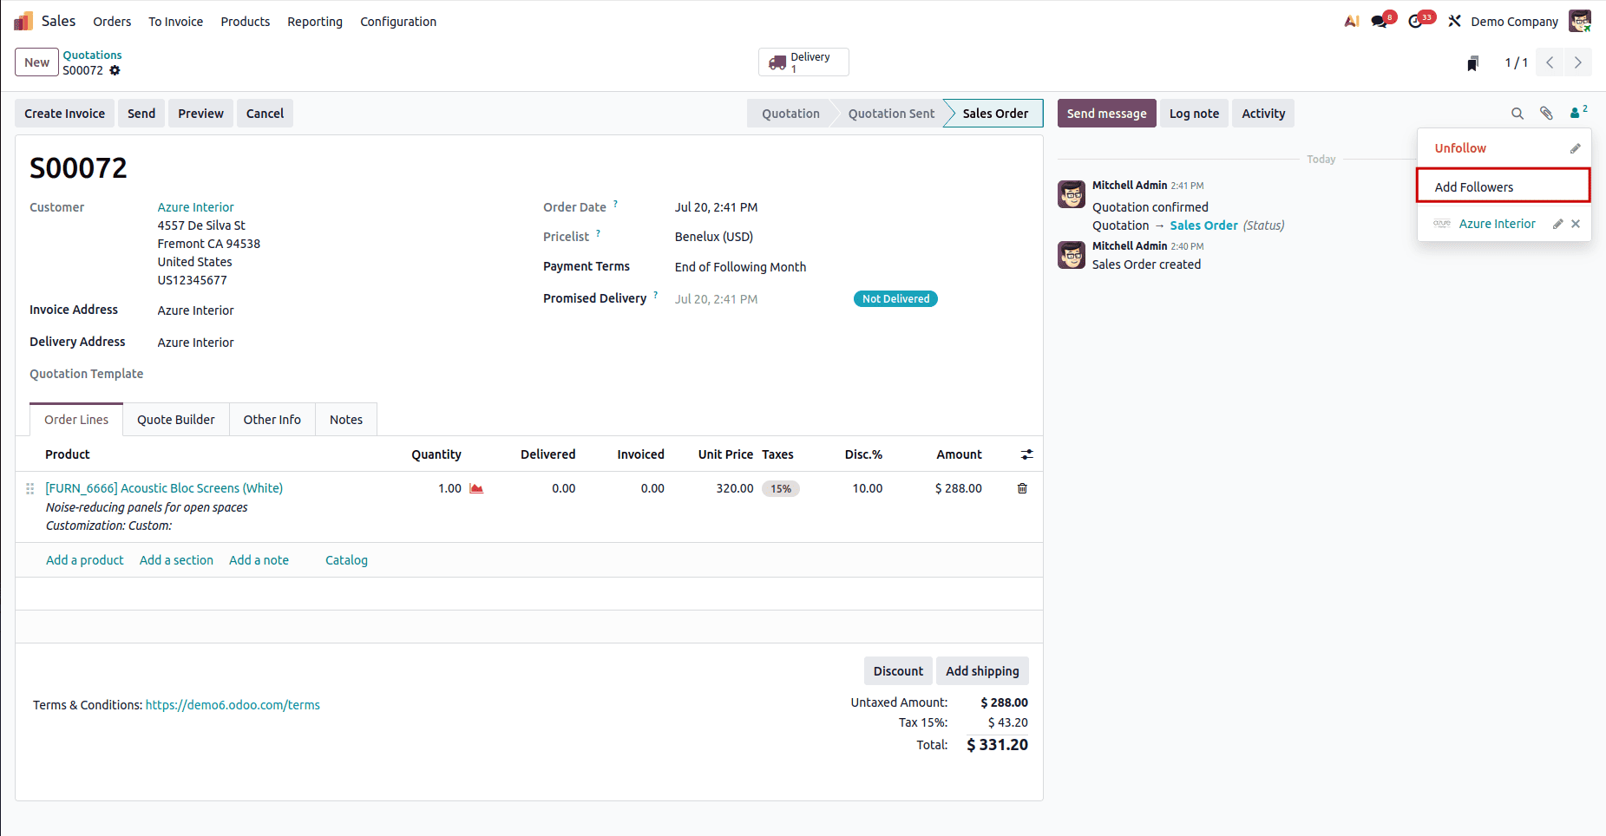Screen dimensions: 1606x836
Task: Click the Quotation Sent status stage
Action: tap(891, 114)
